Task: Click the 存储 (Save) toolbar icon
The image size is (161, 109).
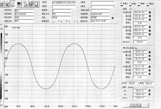Action: click(8, 4)
